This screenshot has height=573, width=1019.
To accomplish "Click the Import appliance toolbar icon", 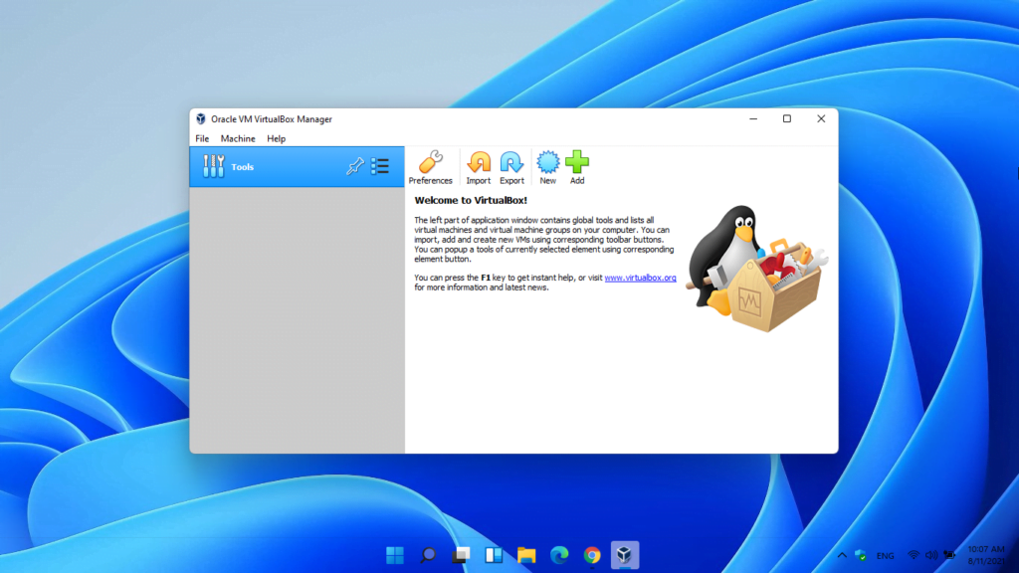I will [479, 166].
